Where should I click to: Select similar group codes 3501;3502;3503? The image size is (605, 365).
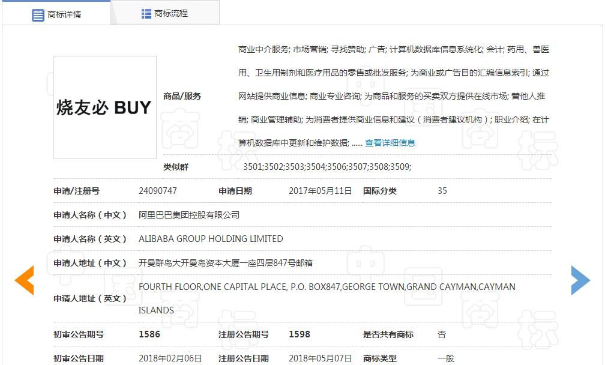(x=327, y=167)
